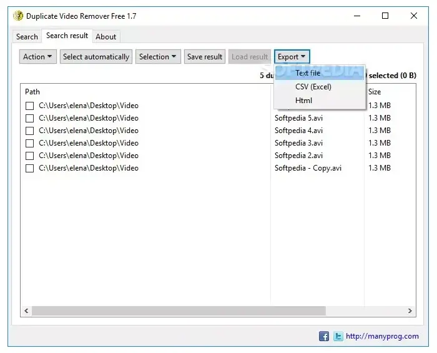Click the horizontal scrollbar thumb

pyautogui.click(x=179, y=311)
